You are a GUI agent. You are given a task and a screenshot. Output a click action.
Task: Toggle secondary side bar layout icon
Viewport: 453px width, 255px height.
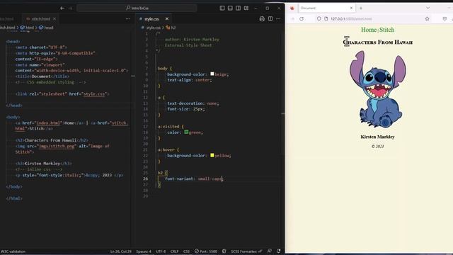point(238,8)
